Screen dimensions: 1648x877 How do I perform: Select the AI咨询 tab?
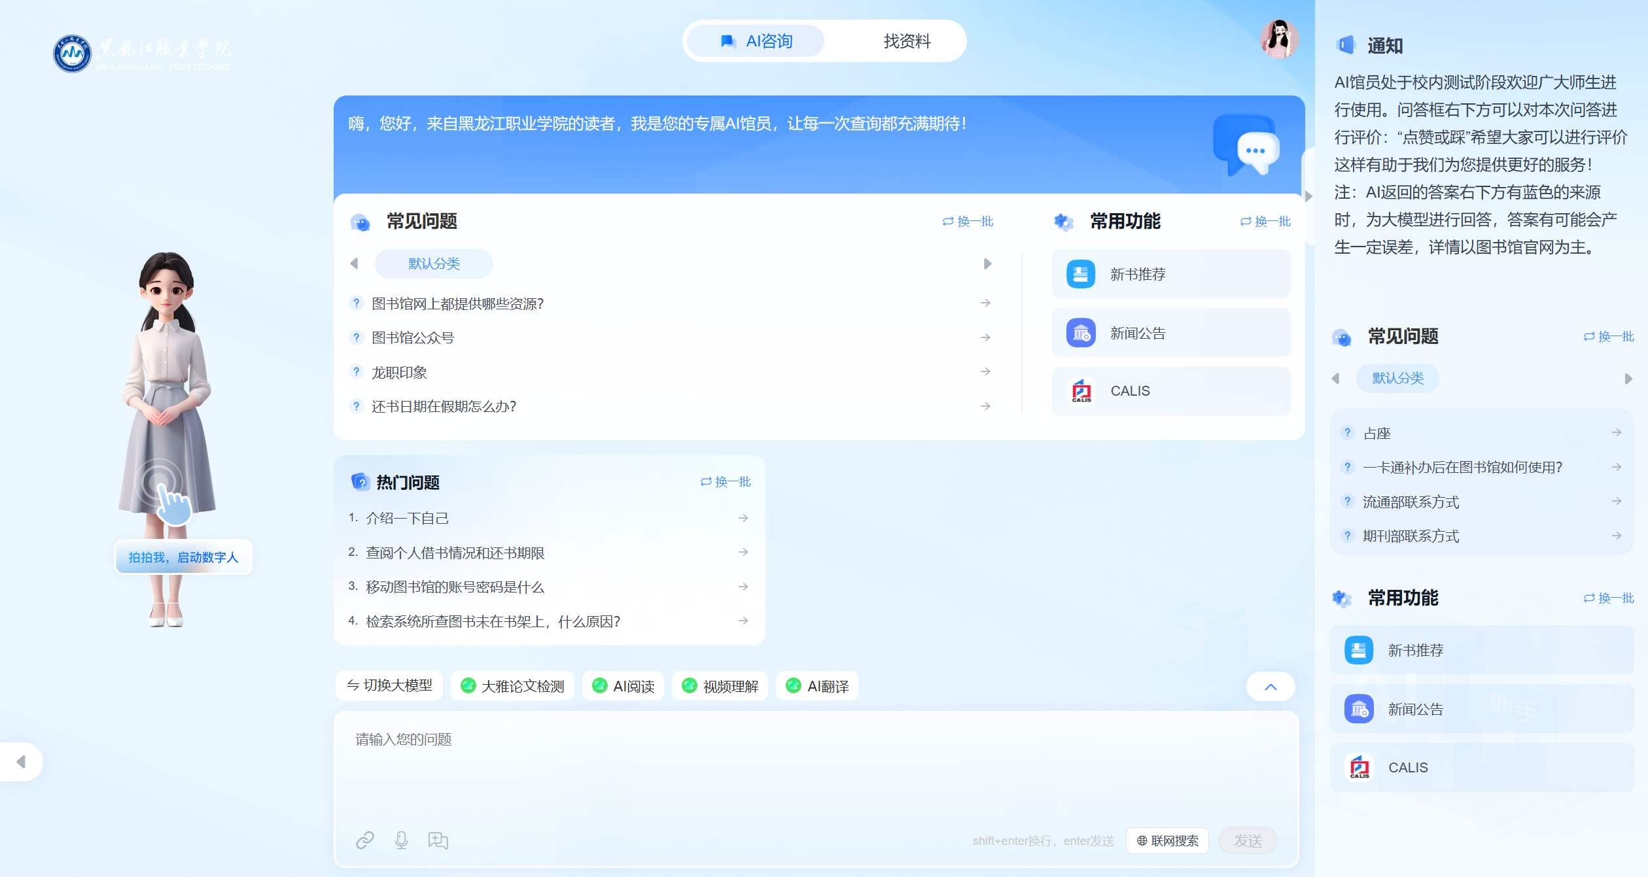click(757, 41)
